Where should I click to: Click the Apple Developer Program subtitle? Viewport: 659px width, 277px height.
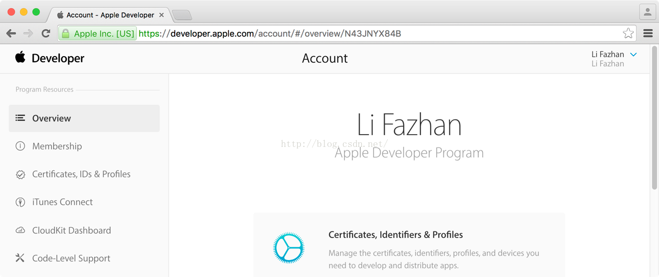(x=409, y=153)
